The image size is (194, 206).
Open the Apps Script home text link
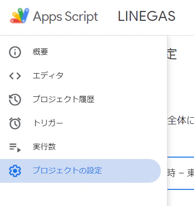coord(65,17)
